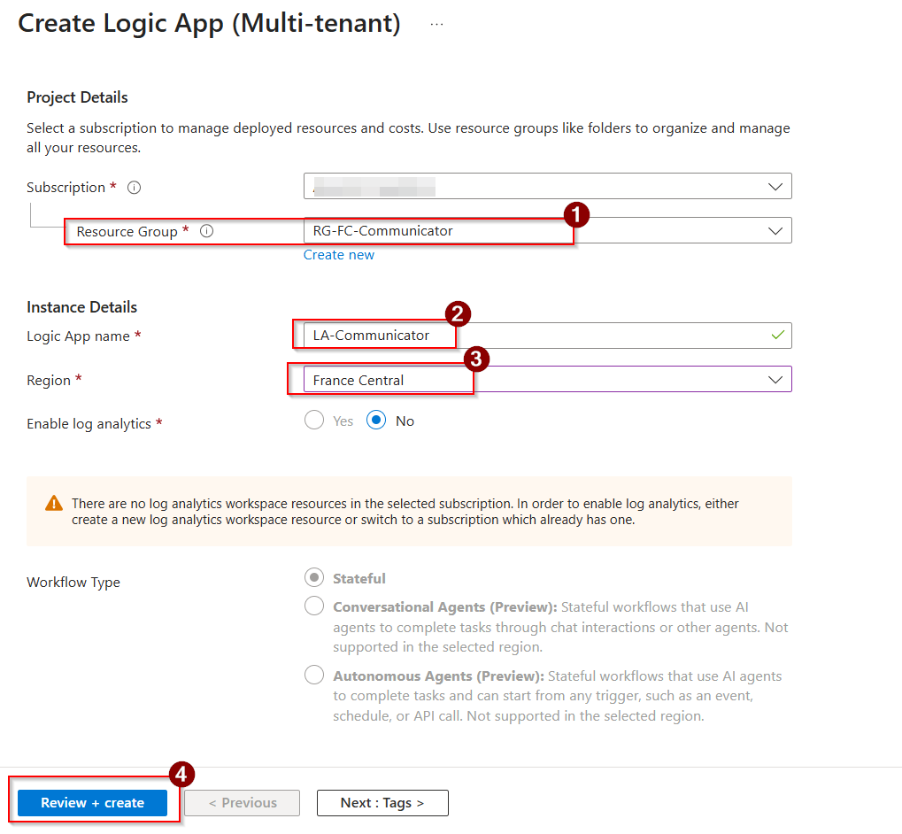902x834 pixels.
Task: Open the Resource Group dropdown arrow
Action: (x=775, y=231)
